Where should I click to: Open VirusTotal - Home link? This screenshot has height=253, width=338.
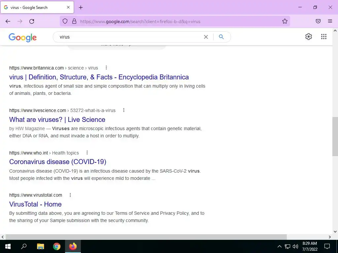click(35, 204)
